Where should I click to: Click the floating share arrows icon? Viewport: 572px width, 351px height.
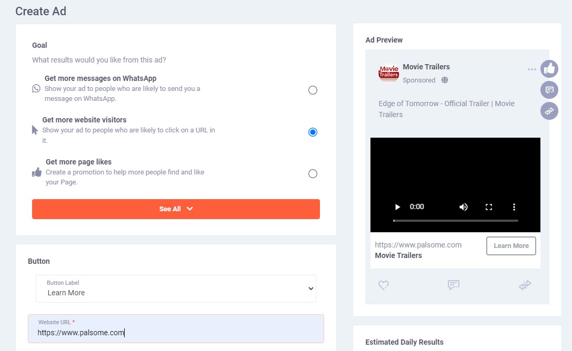[549, 111]
